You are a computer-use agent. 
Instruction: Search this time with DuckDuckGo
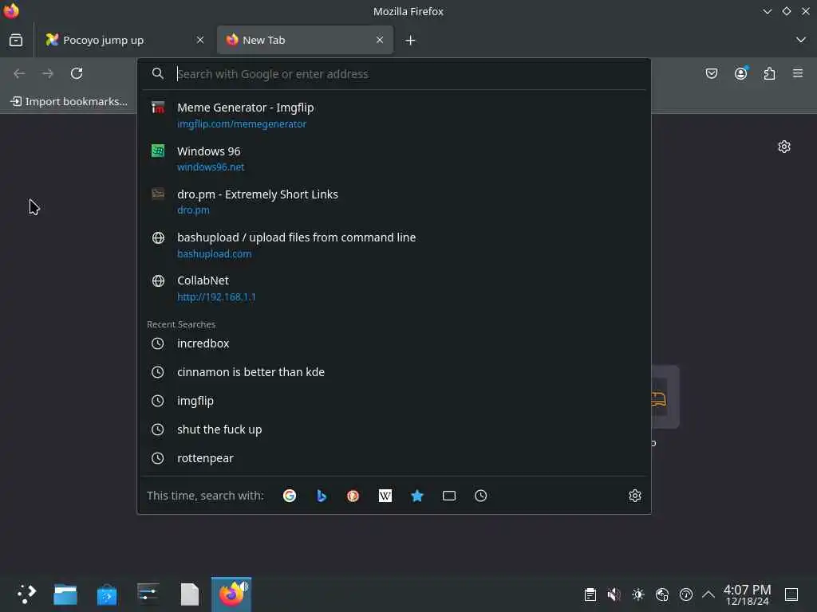pos(353,496)
